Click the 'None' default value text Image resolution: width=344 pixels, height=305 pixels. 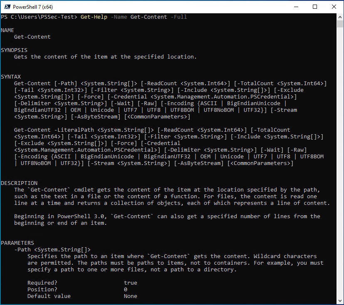pyautogui.click(x=131, y=296)
